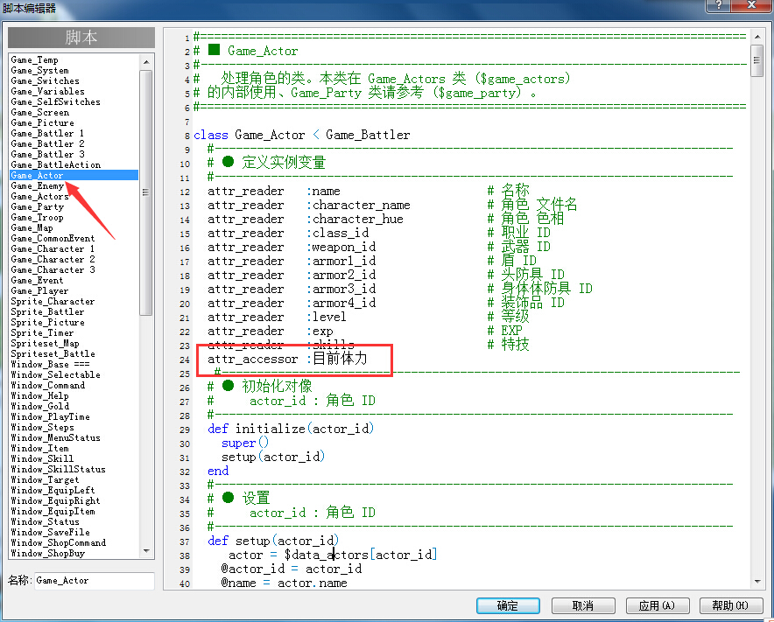The width and height of the screenshot is (774, 622).
Task: Place cursor on attr_accessor line 24
Action: pos(288,359)
